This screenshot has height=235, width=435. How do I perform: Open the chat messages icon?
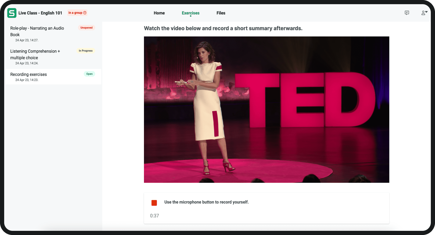407,13
